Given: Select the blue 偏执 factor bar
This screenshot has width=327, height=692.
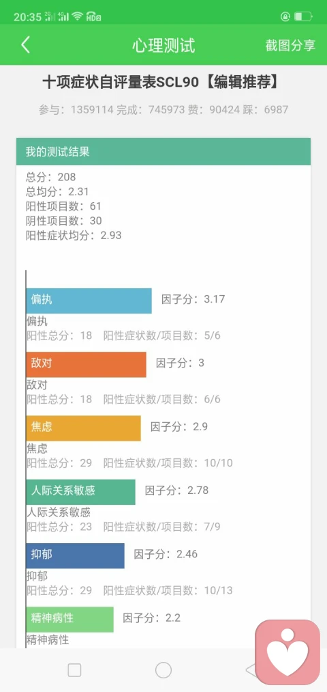Looking at the screenshot, I should (x=89, y=301).
